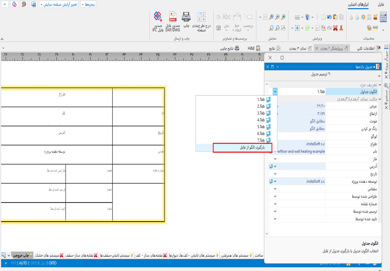Expand the آدرس field dropdown

(275, 167)
